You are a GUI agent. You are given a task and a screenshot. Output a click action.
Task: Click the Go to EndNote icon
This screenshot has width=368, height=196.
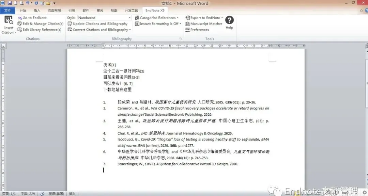[20, 18]
